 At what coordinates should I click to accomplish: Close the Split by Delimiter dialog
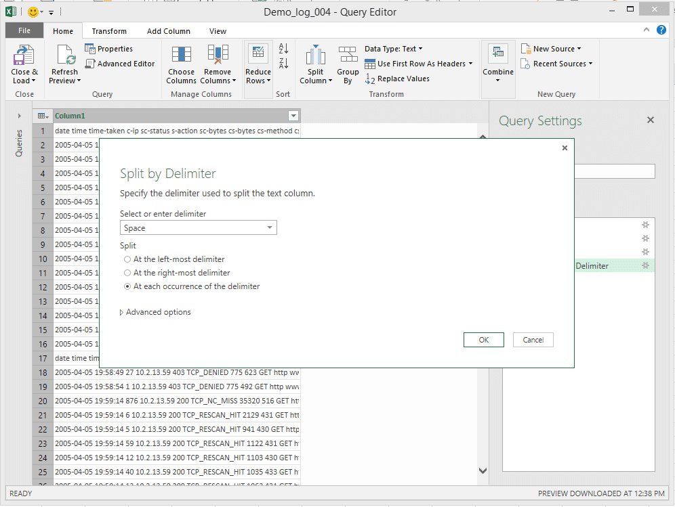pyautogui.click(x=565, y=148)
